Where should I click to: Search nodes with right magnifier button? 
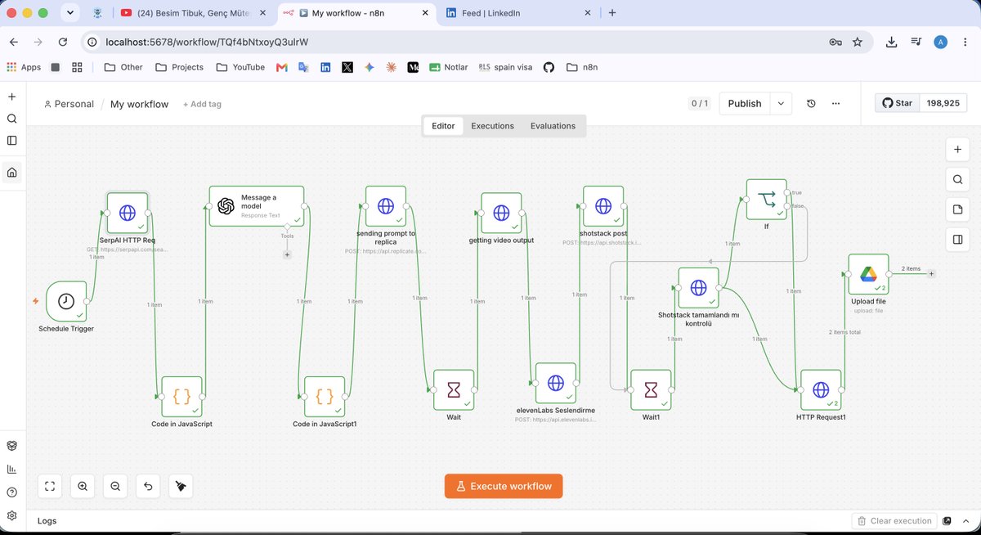pos(957,179)
